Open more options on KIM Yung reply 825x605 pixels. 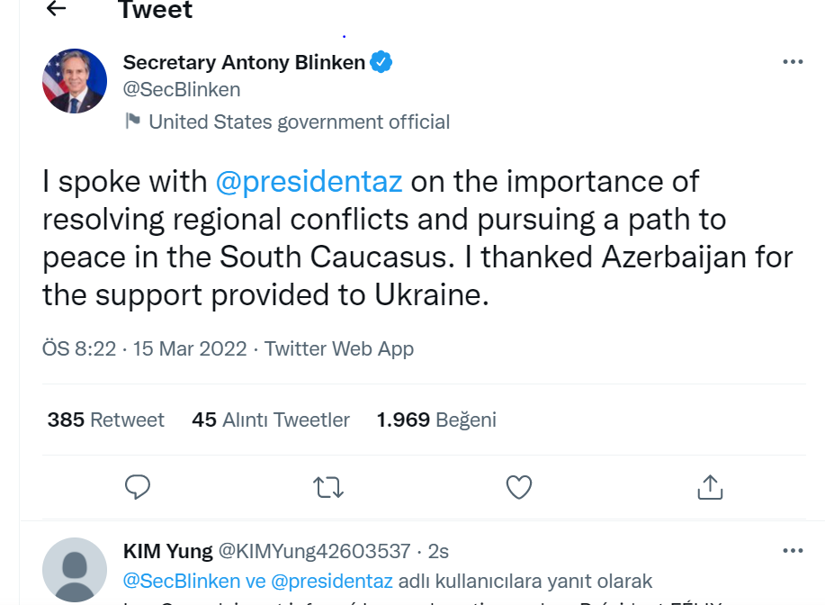(792, 550)
